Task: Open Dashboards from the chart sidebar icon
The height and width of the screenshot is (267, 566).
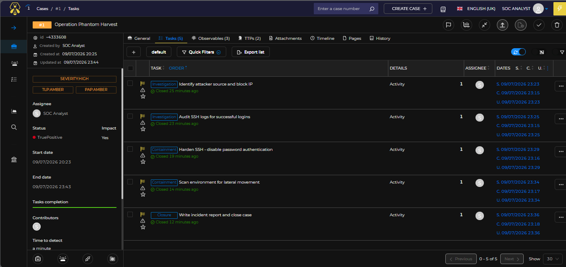Action: [14, 111]
